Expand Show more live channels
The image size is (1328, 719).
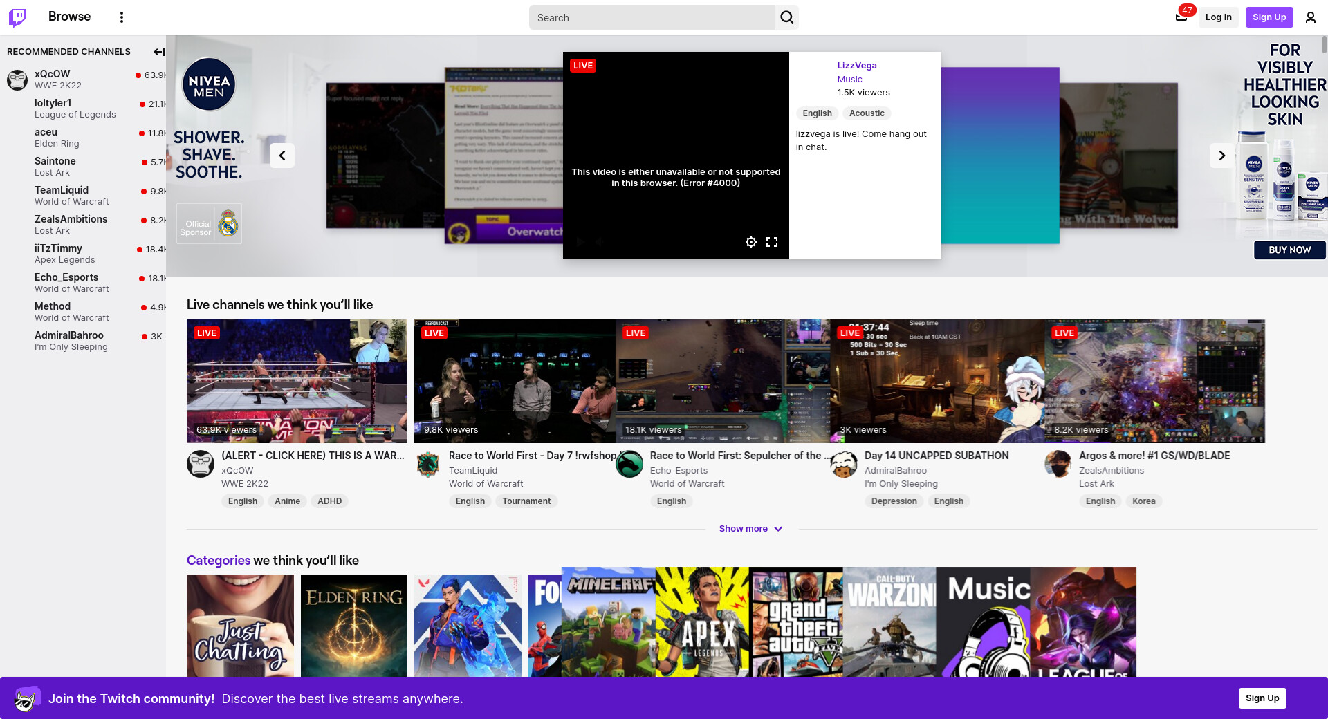[750, 529]
